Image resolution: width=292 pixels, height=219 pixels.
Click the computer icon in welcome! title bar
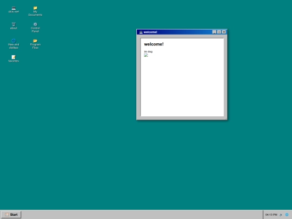(141, 32)
